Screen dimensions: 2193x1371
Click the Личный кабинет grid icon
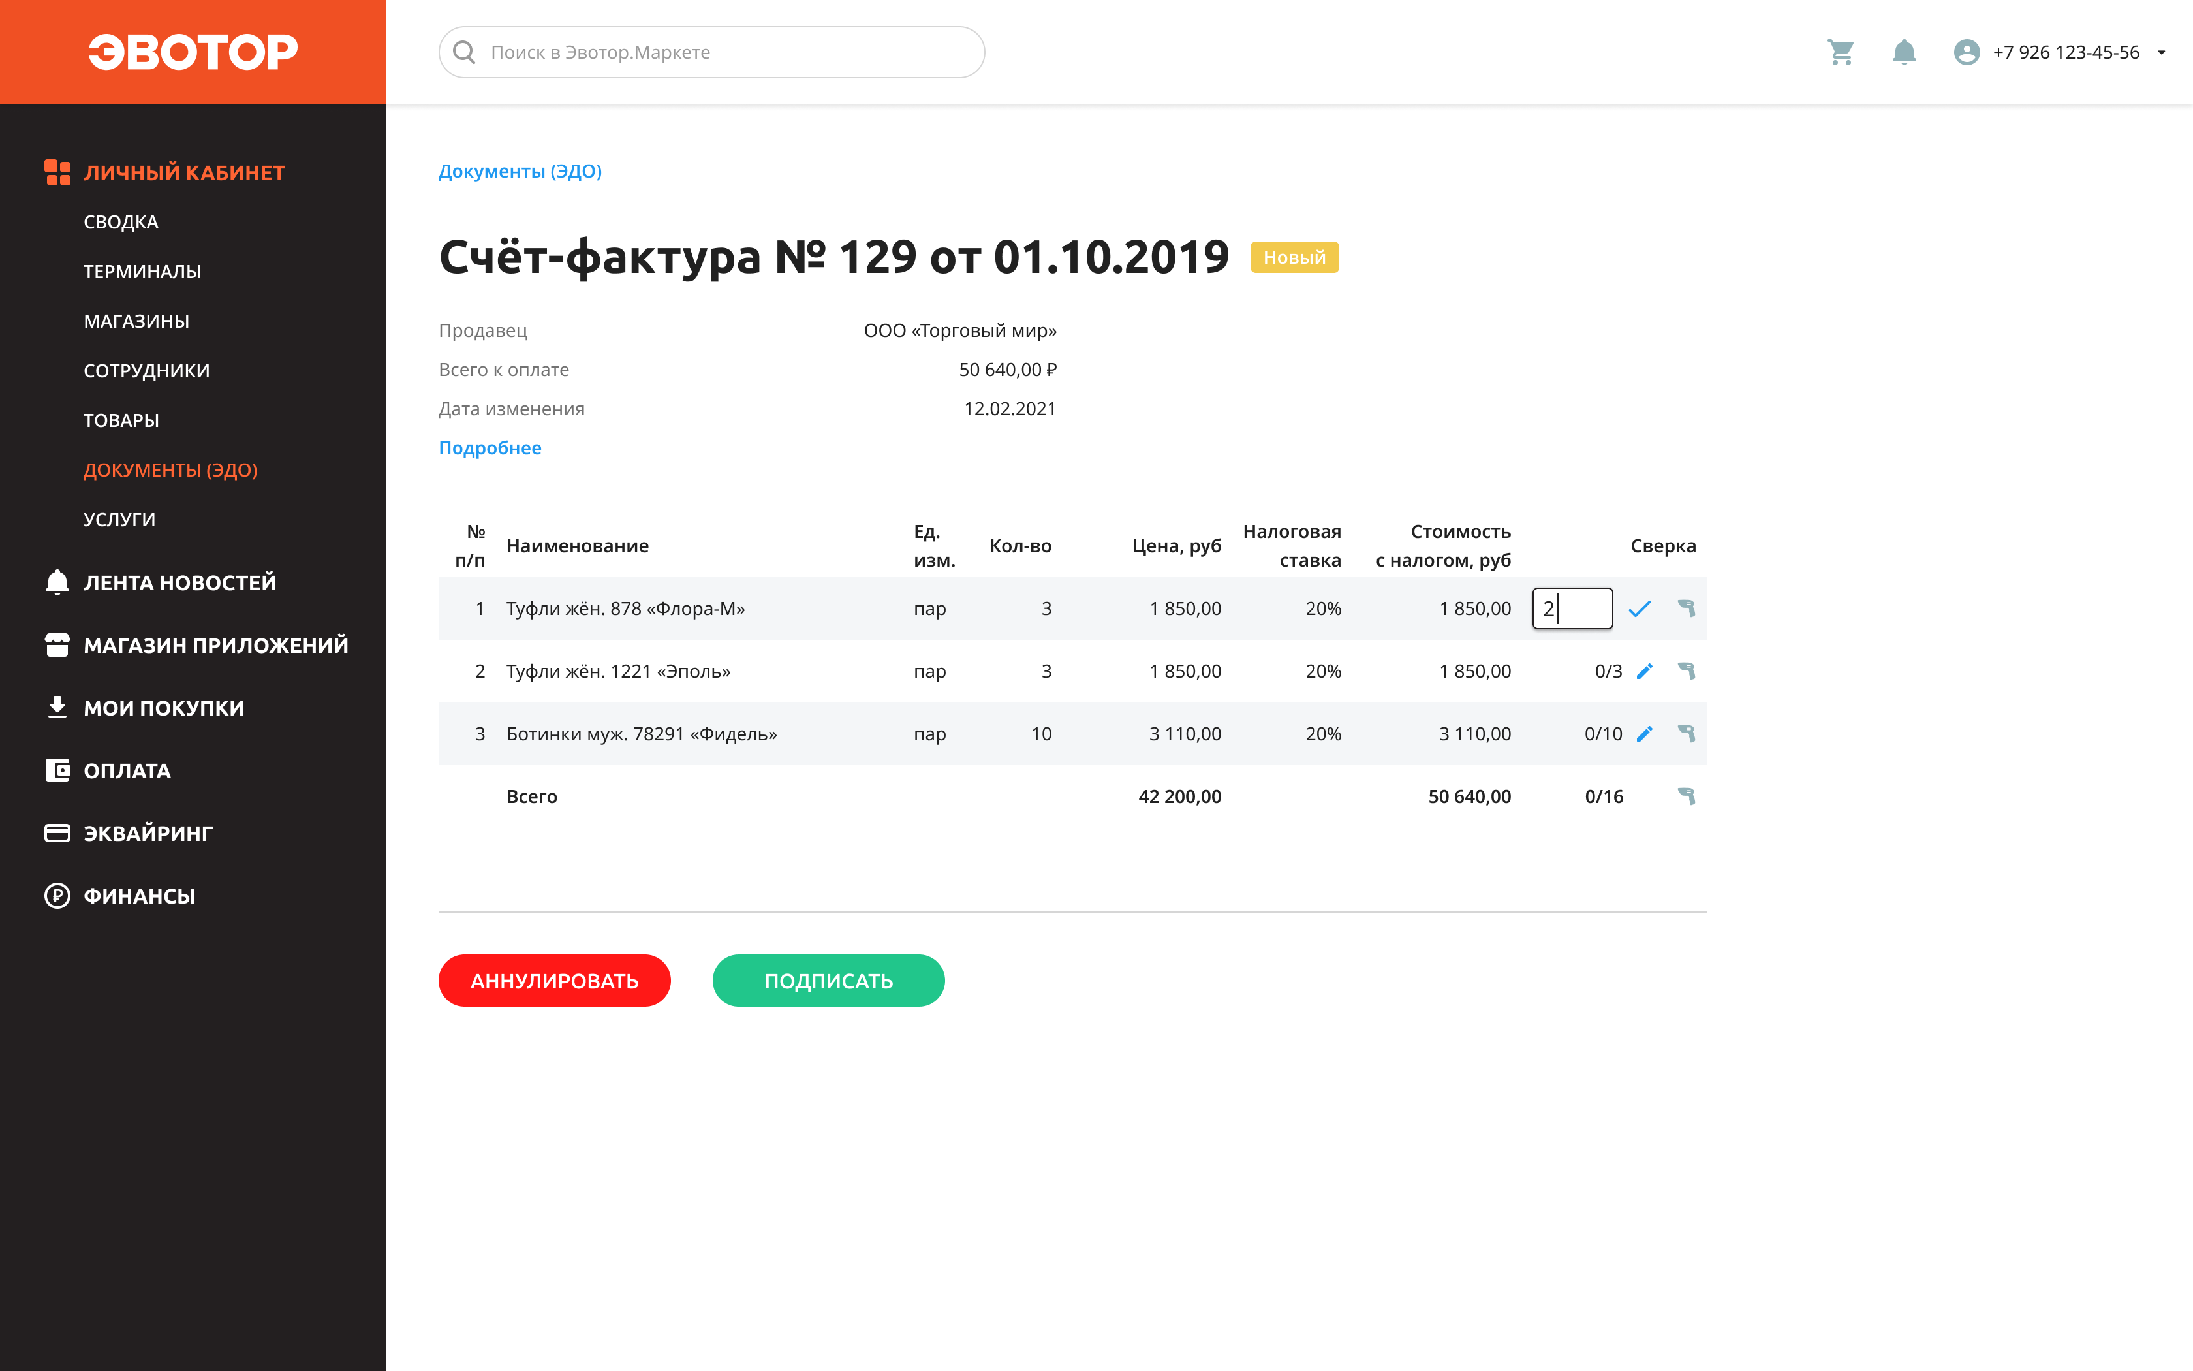tap(57, 172)
